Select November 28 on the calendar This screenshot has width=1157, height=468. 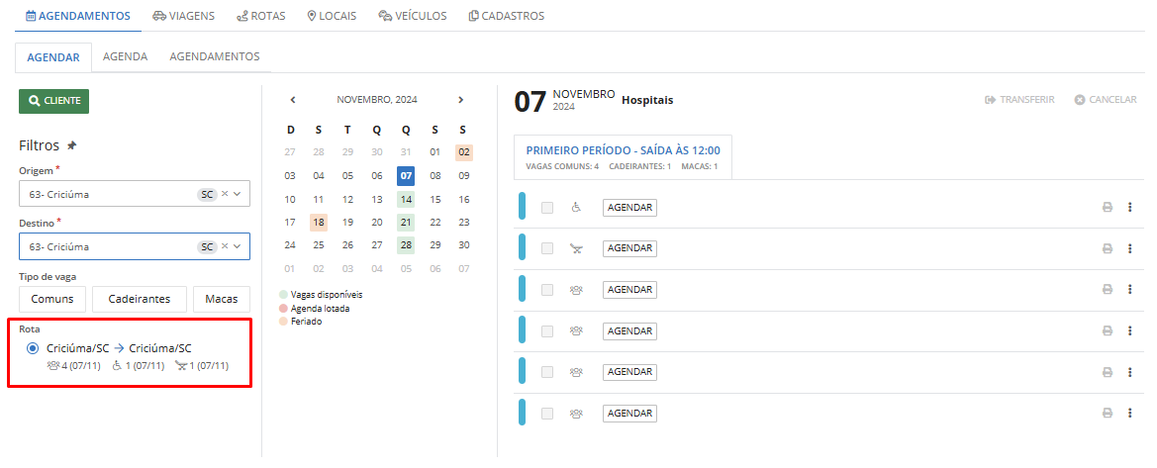click(406, 245)
